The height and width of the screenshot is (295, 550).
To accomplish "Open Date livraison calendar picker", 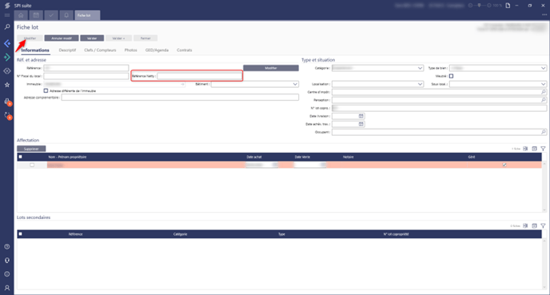I will tap(361, 116).
